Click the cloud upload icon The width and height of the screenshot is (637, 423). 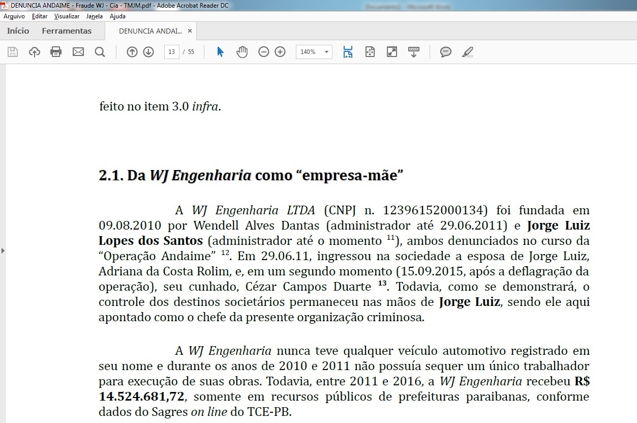click(35, 52)
